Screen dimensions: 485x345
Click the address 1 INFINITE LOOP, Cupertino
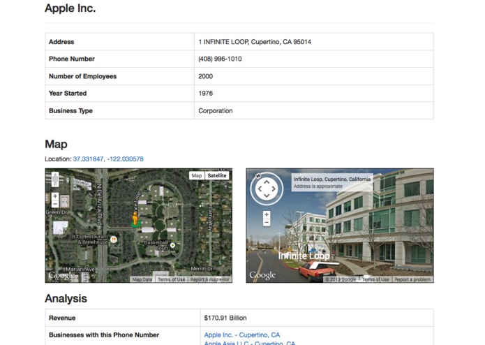click(255, 42)
